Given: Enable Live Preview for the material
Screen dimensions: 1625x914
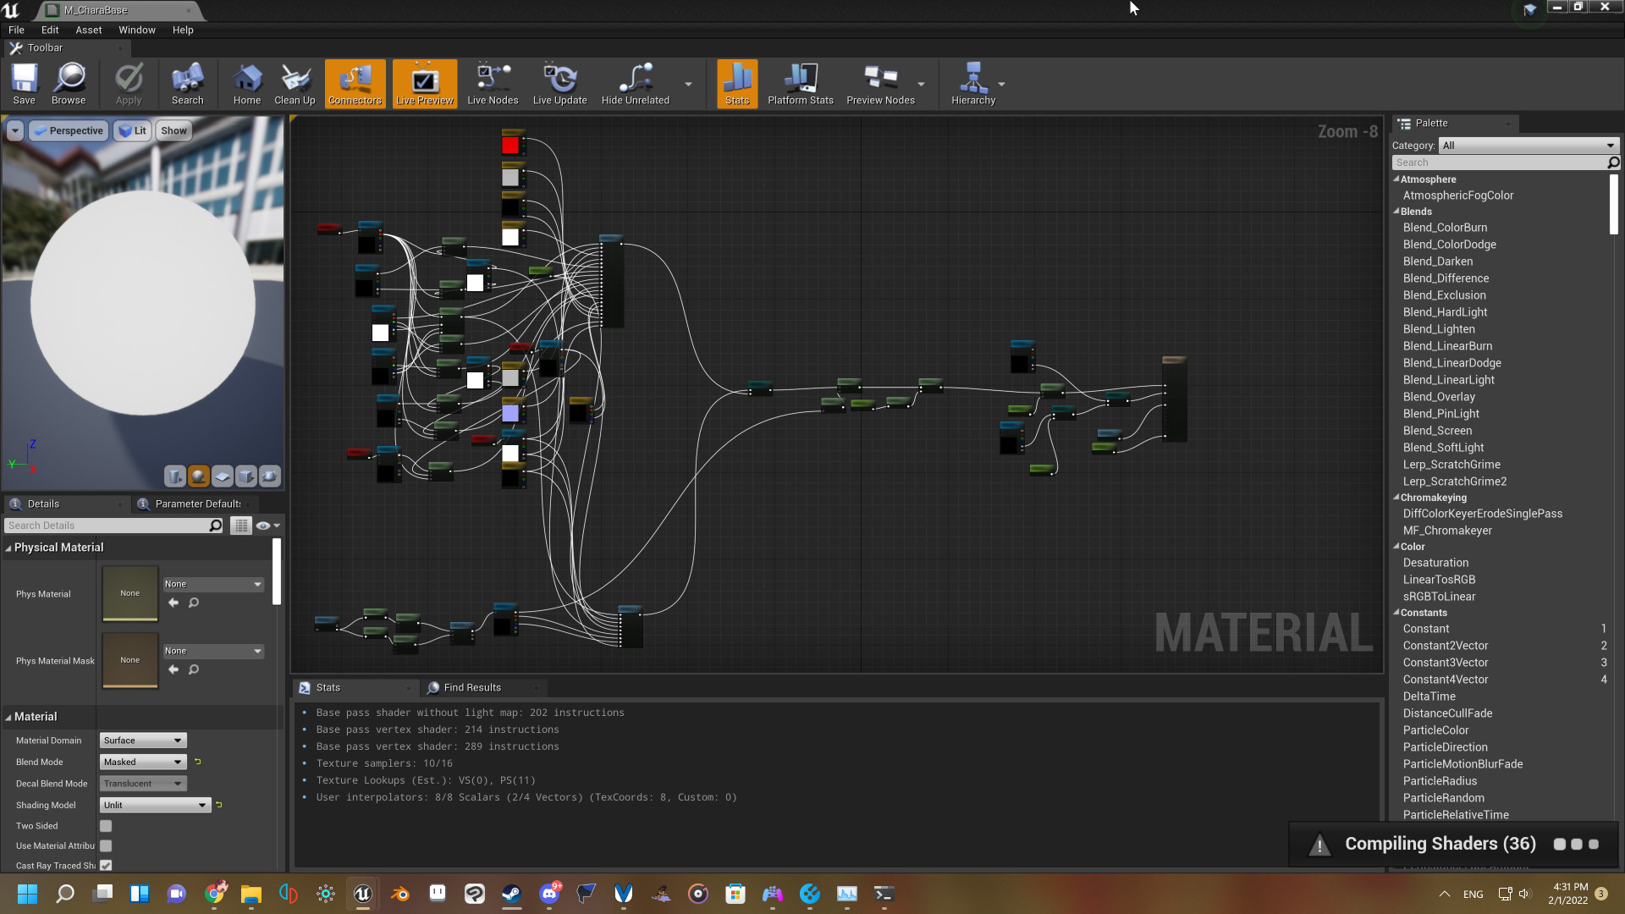Looking at the screenshot, I should click(424, 83).
